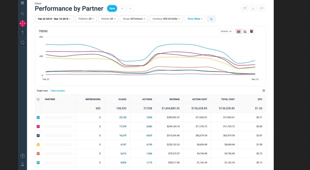The height and width of the screenshot is (170, 310).
Task: Open the help question mark icon
Action: point(23,156)
